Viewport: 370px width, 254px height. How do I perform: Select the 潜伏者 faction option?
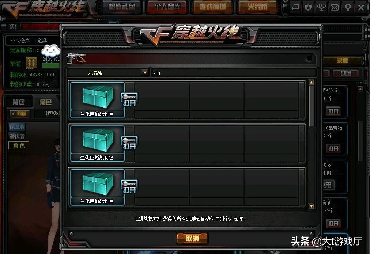coord(17,136)
